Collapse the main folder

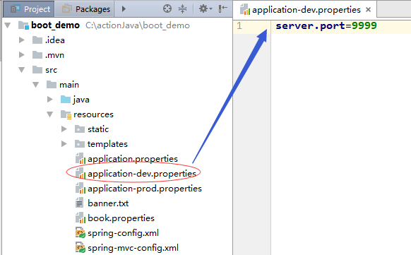coord(35,85)
